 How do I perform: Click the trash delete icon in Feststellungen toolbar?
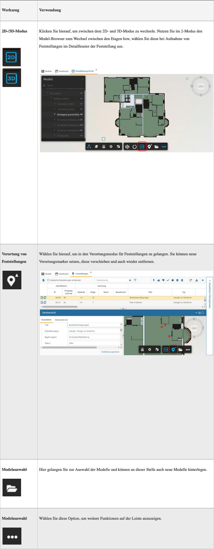[x=182, y=280]
